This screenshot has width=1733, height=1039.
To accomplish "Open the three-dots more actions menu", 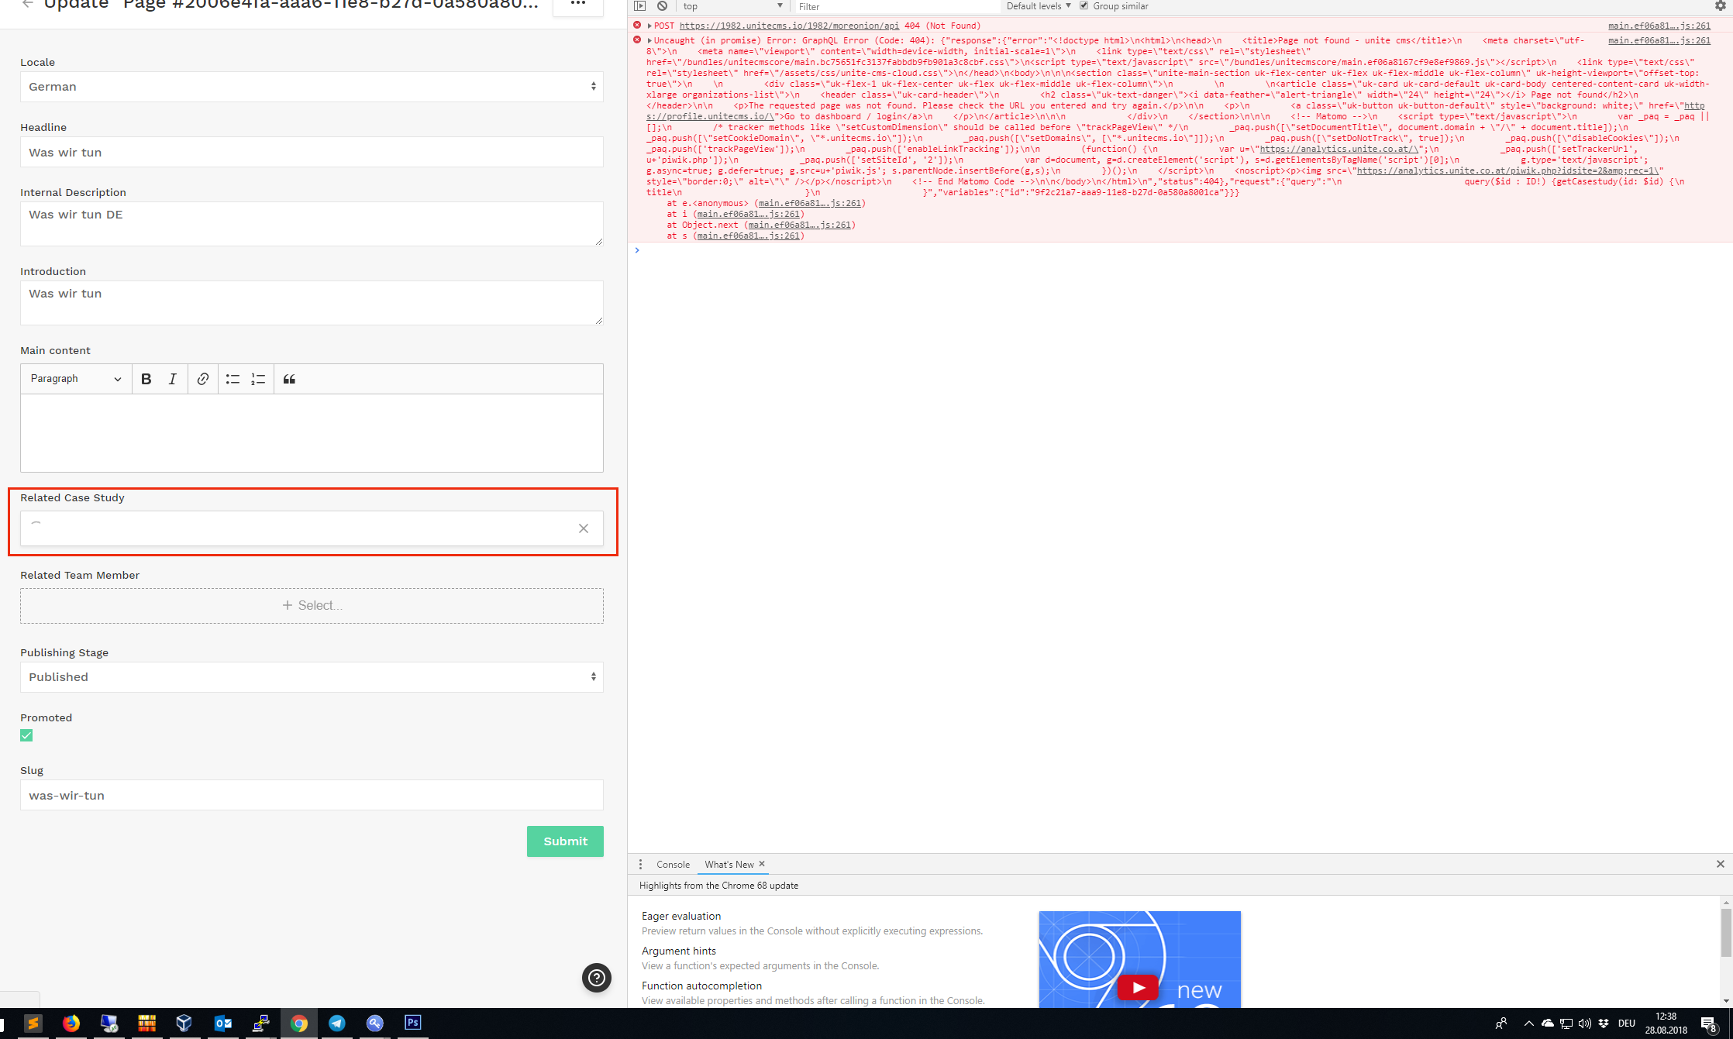I will (578, 5).
